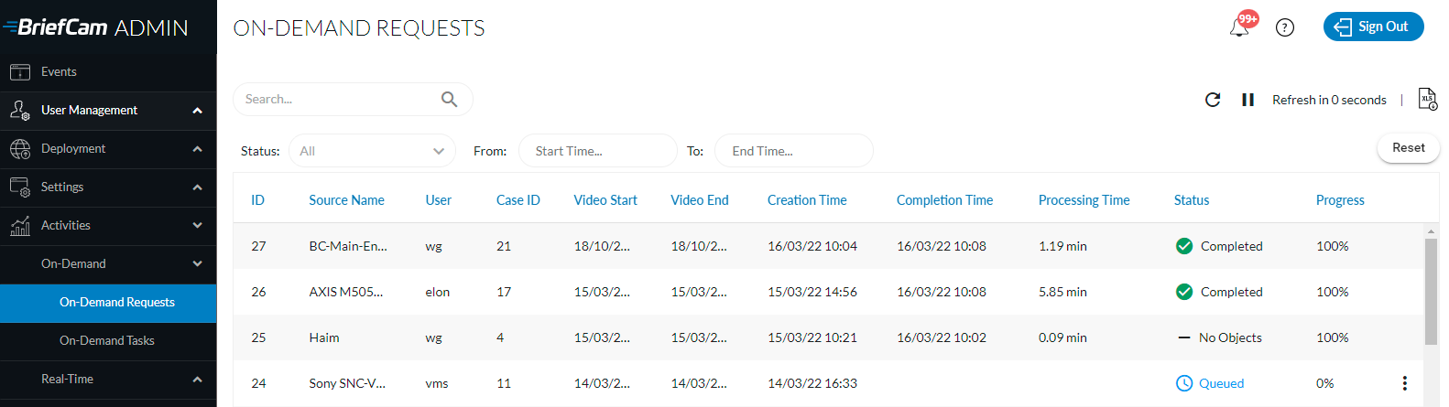The image size is (1449, 407).
Task: Click the search magnifier icon
Action: click(x=449, y=99)
